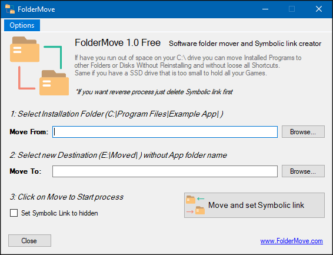Screen dimensions: 333x255
Task: Click Move and set Symbolic link button
Action: click(x=254, y=206)
